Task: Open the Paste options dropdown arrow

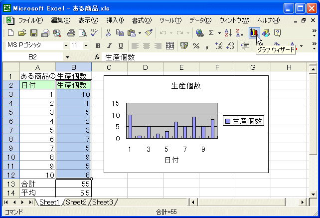Action: (140, 33)
